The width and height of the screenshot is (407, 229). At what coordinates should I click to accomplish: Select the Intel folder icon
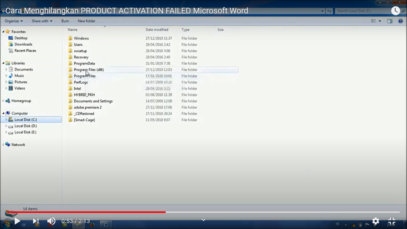(70, 88)
